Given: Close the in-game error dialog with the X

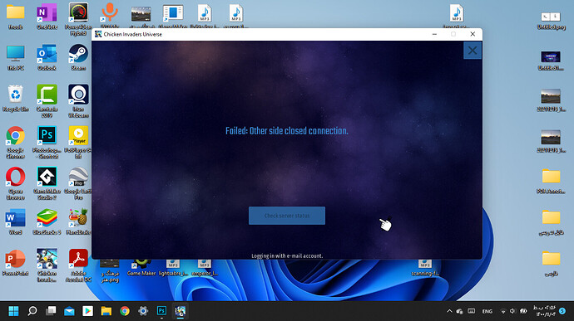Looking at the screenshot, I should [473, 51].
